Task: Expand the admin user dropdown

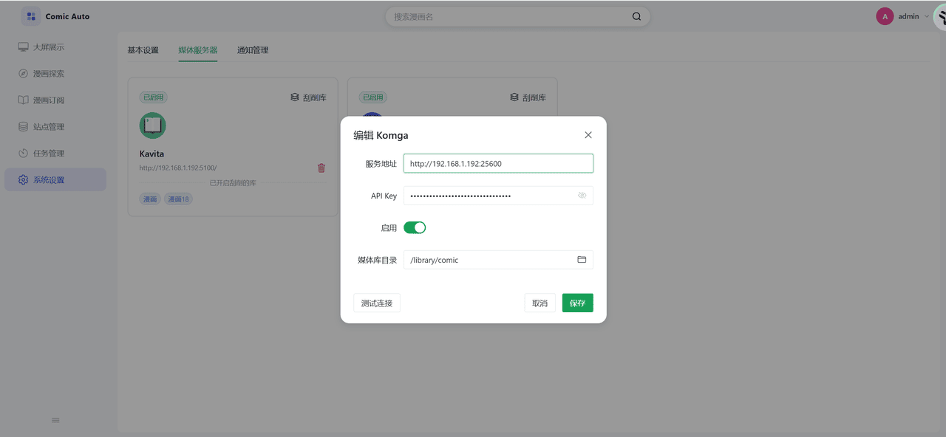Action: click(x=927, y=16)
